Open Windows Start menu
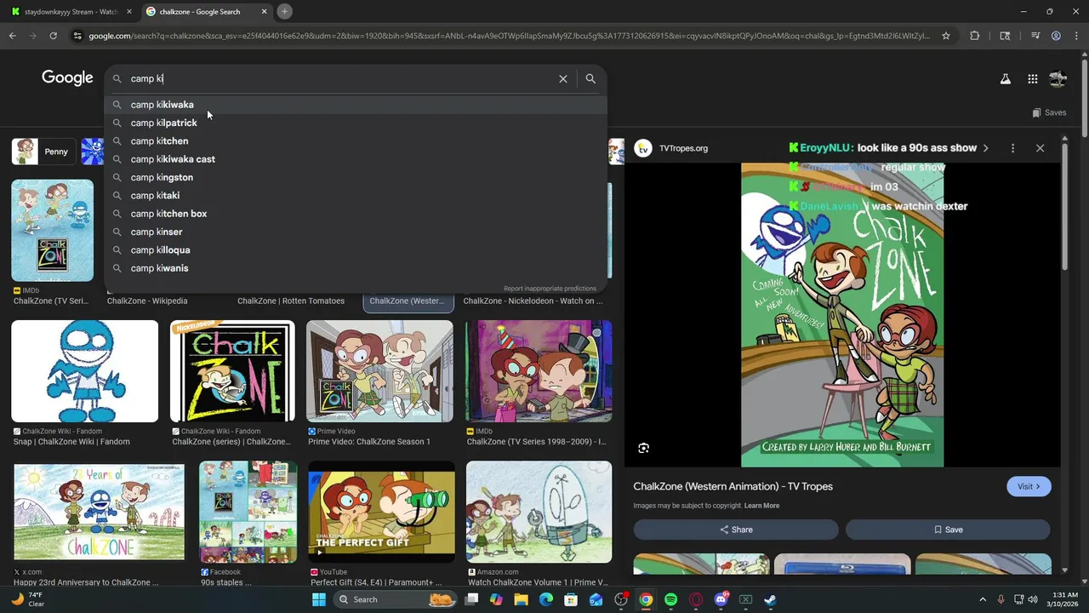 318,599
